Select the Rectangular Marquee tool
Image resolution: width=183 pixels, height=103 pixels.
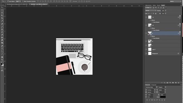[x=2, y=10]
